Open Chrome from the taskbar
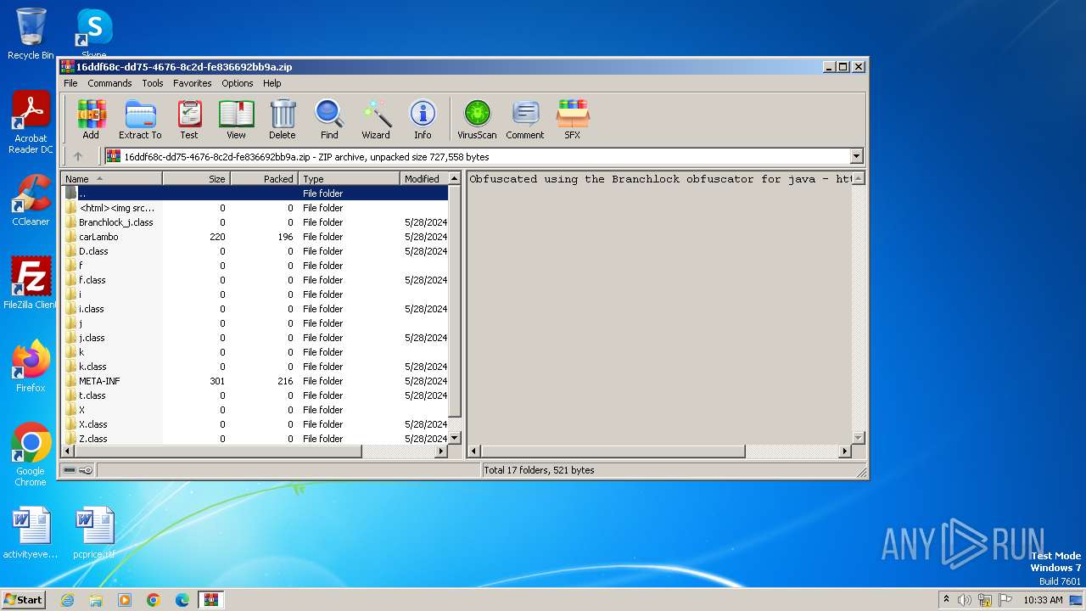 pos(154,600)
